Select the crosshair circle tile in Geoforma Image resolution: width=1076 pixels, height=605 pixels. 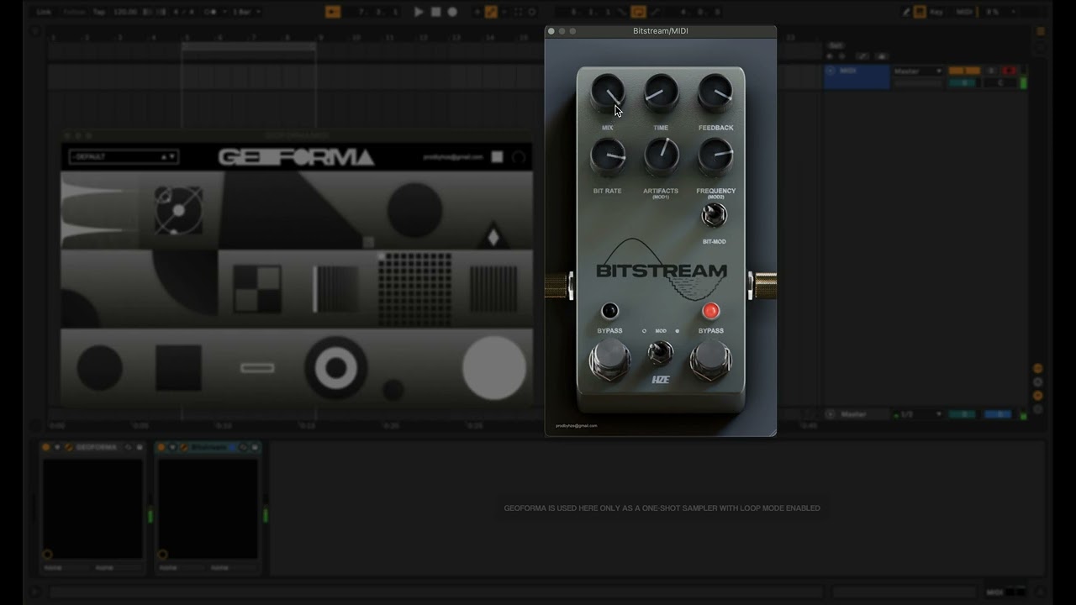pyautogui.click(x=178, y=210)
